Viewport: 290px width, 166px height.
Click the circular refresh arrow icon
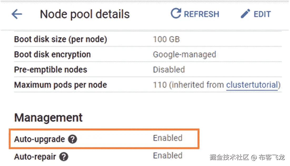(176, 13)
